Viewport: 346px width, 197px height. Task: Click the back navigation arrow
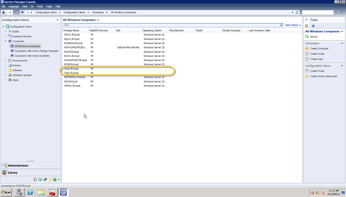(4, 12)
